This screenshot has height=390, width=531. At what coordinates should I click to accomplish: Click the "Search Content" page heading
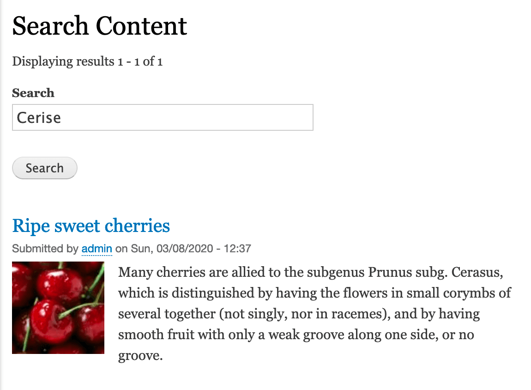click(x=100, y=26)
